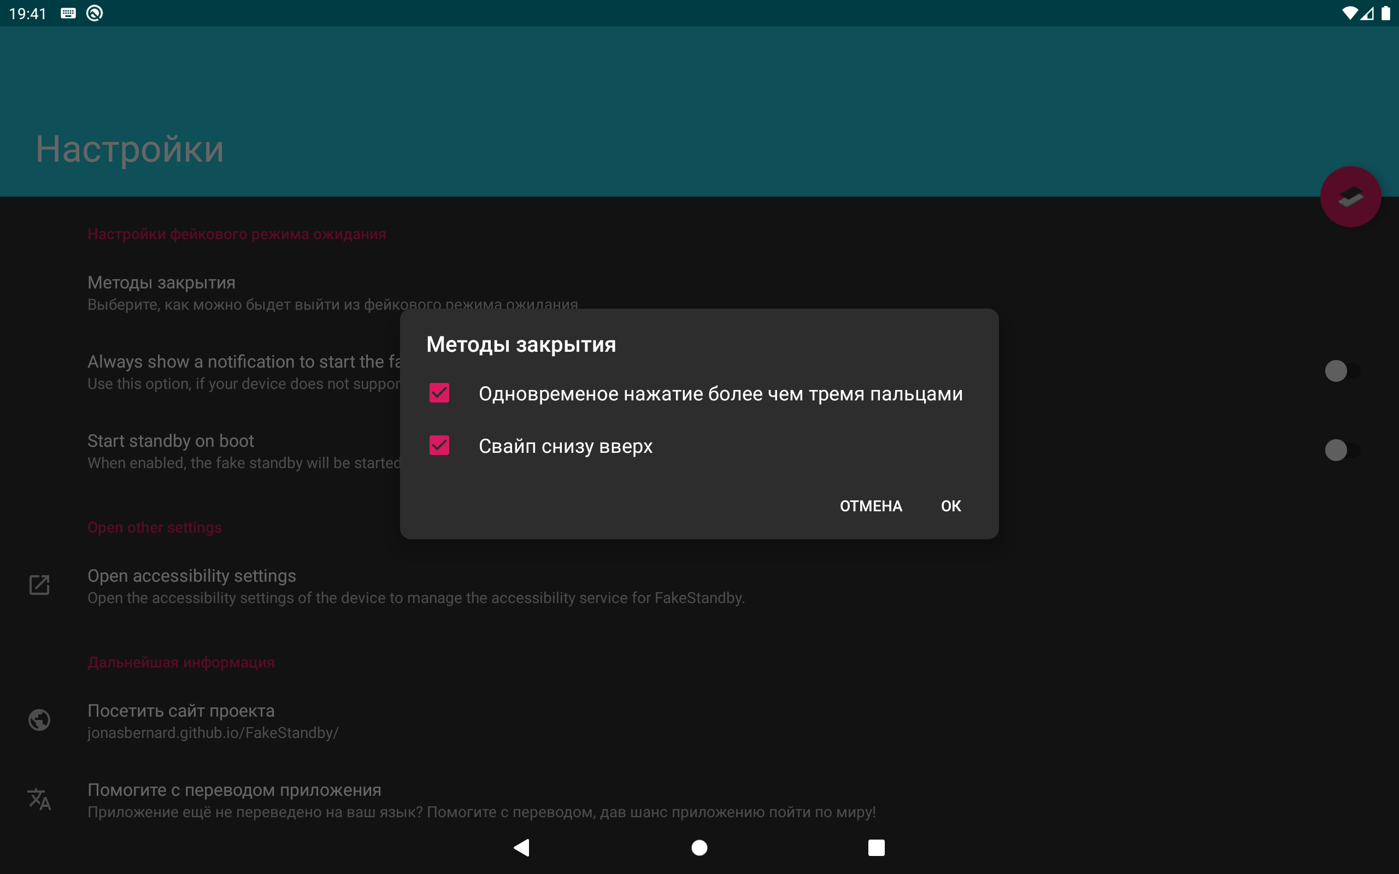Uncheck the three-finger simultaneous tap checkbox
This screenshot has height=874, width=1399.
[x=439, y=393]
